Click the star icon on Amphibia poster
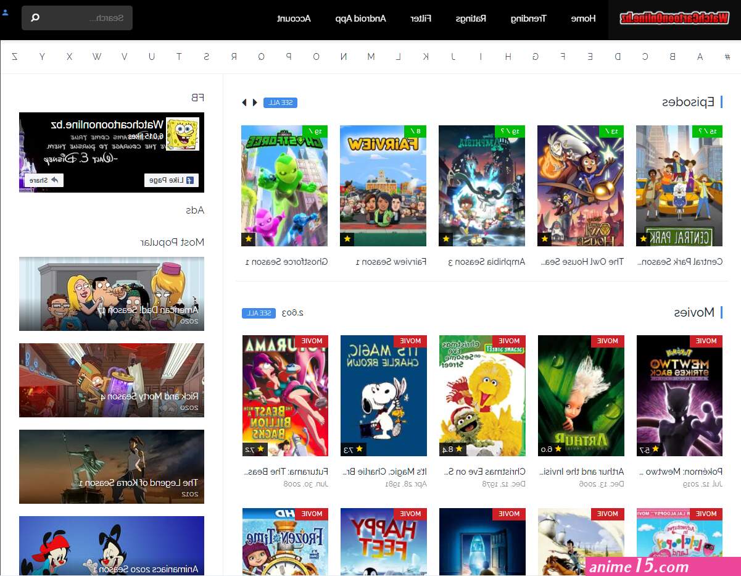The height and width of the screenshot is (576, 741). 446,239
